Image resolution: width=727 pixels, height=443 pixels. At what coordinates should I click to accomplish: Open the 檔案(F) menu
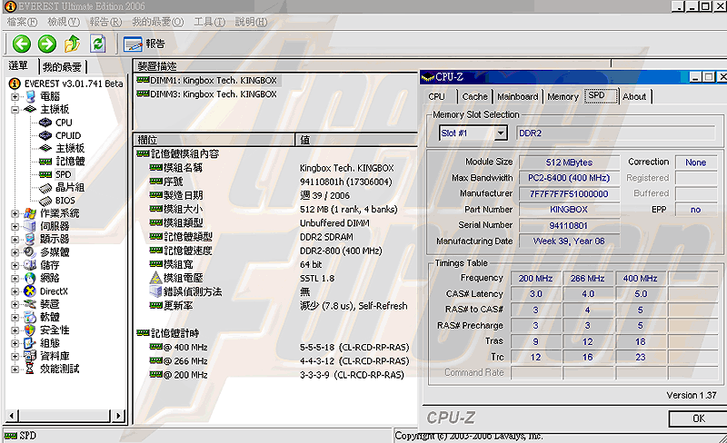[22, 22]
